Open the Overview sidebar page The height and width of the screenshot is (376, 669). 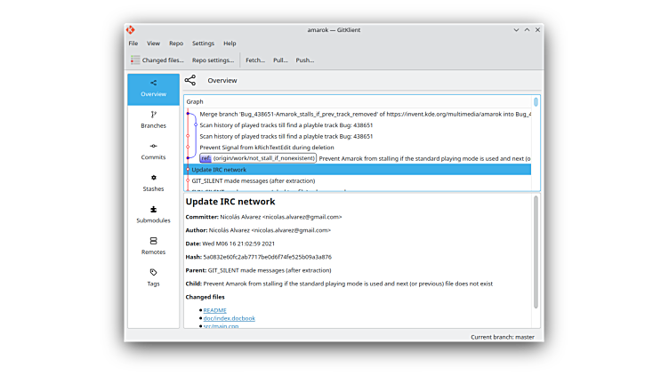click(153, 88)
